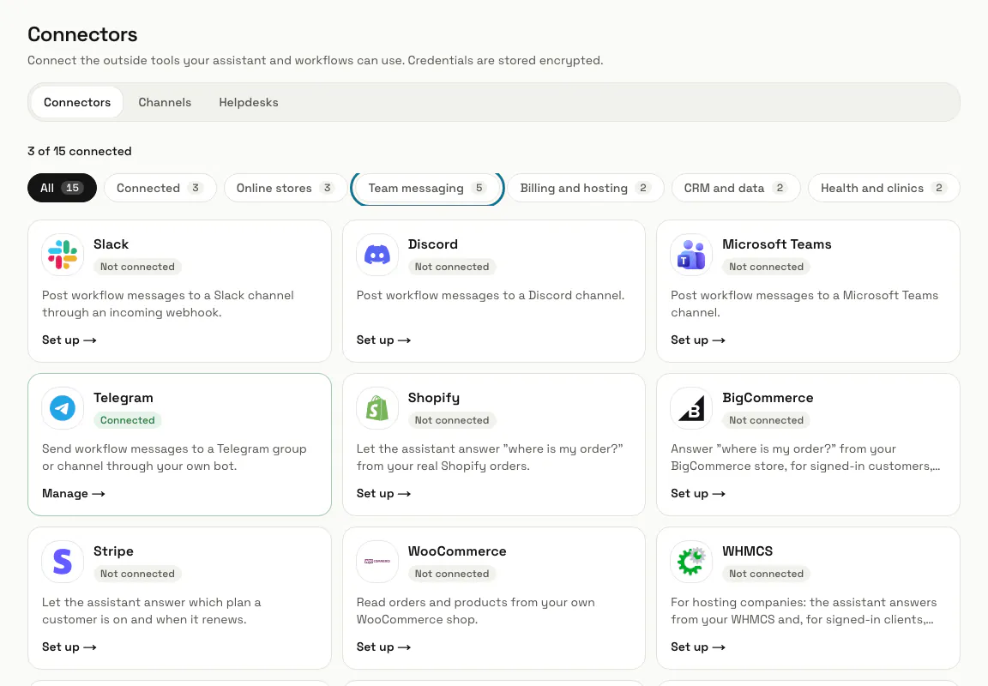Click the Shopify bag icon

(x=377, y=408)
